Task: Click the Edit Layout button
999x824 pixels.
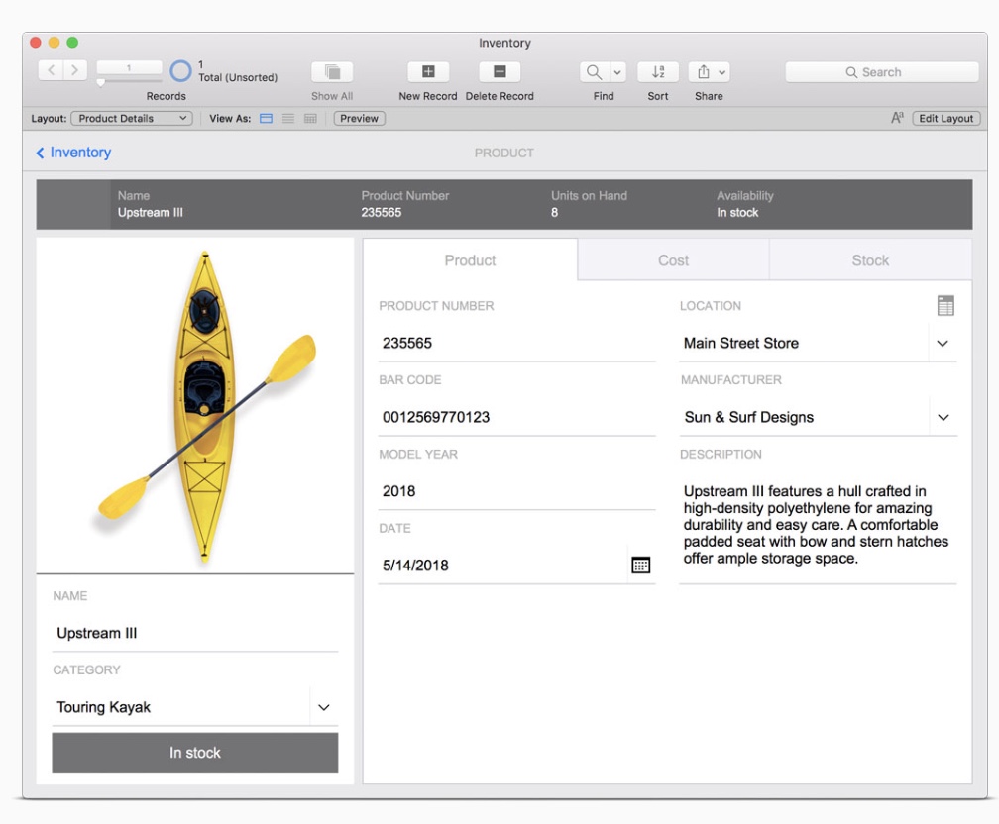Action: 945,119
